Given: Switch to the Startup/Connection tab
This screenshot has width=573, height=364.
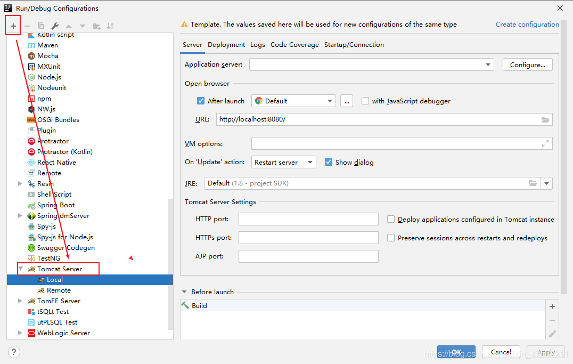Looking at the screenshot, I should pos(354,45).
